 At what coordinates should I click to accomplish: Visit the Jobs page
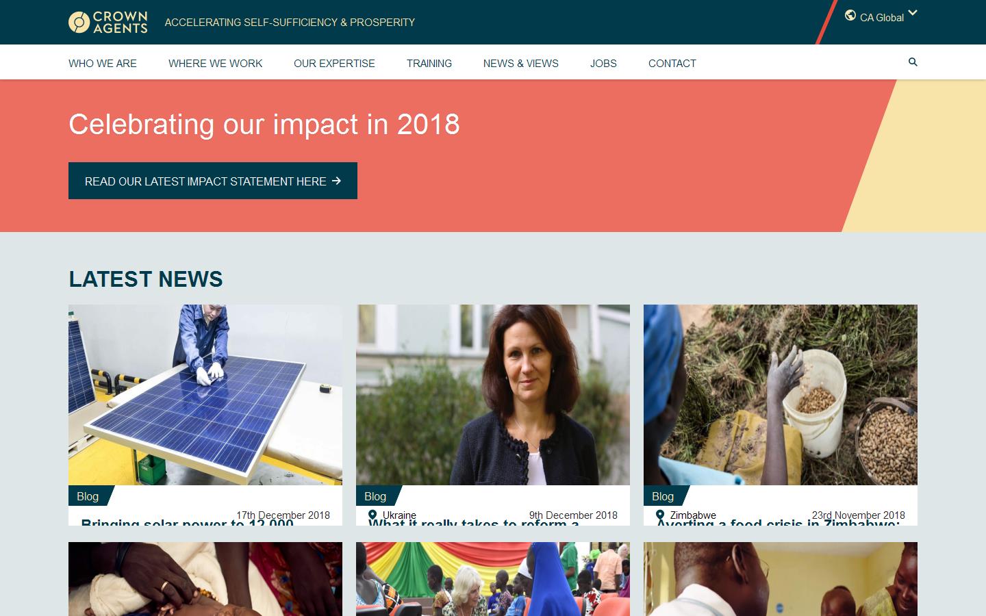tap(603, 63)
